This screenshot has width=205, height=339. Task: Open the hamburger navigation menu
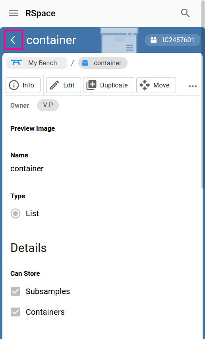tap(14, 13)
